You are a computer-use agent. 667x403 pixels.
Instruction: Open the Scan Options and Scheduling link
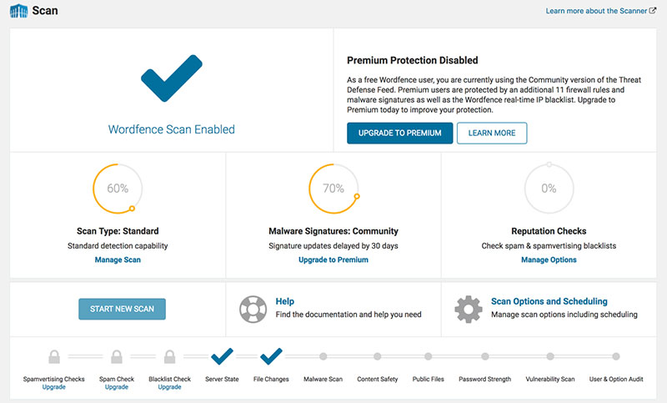pyautogui.click(x=549, y=301)
